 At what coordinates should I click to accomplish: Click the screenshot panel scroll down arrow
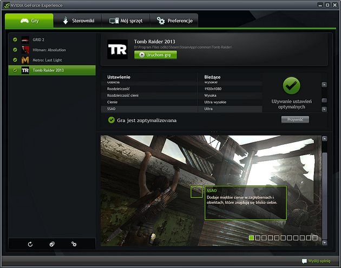(324, 243)
